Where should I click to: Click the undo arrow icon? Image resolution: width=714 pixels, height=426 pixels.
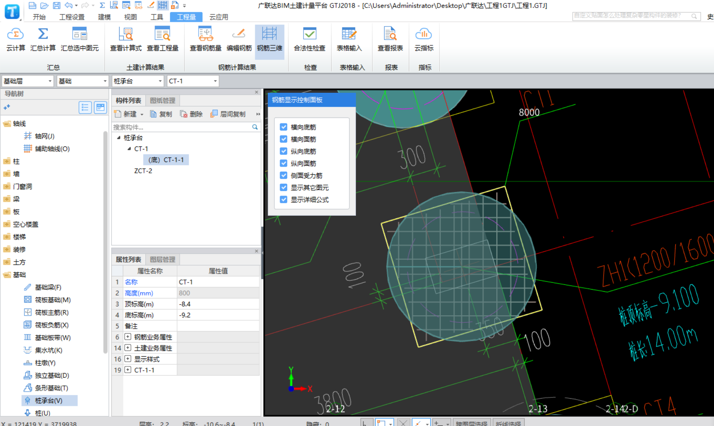[x=68, y=5]
